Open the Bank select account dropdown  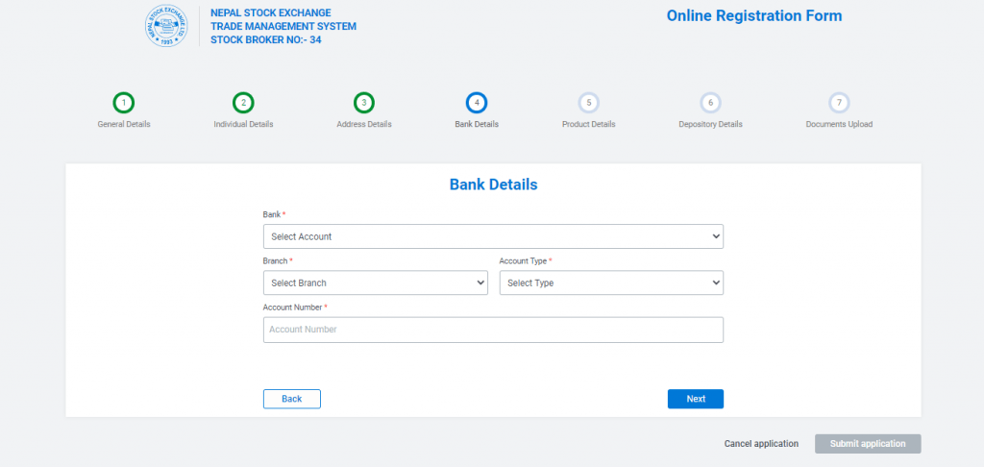point(493,236)
